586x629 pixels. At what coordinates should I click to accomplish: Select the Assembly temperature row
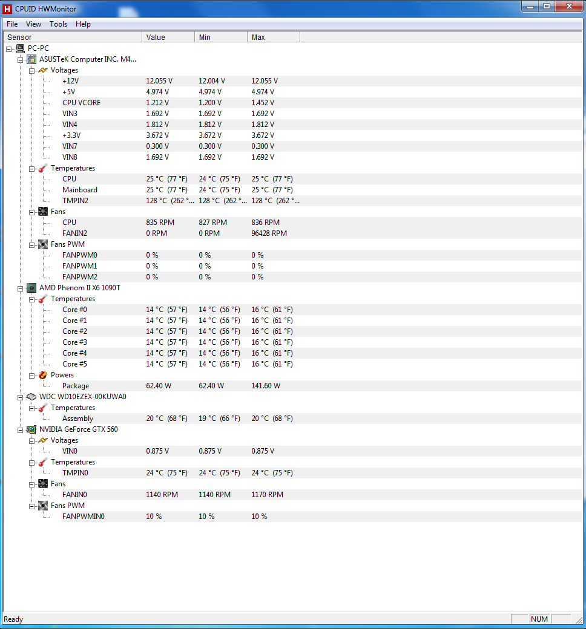[x=321, y=419]
